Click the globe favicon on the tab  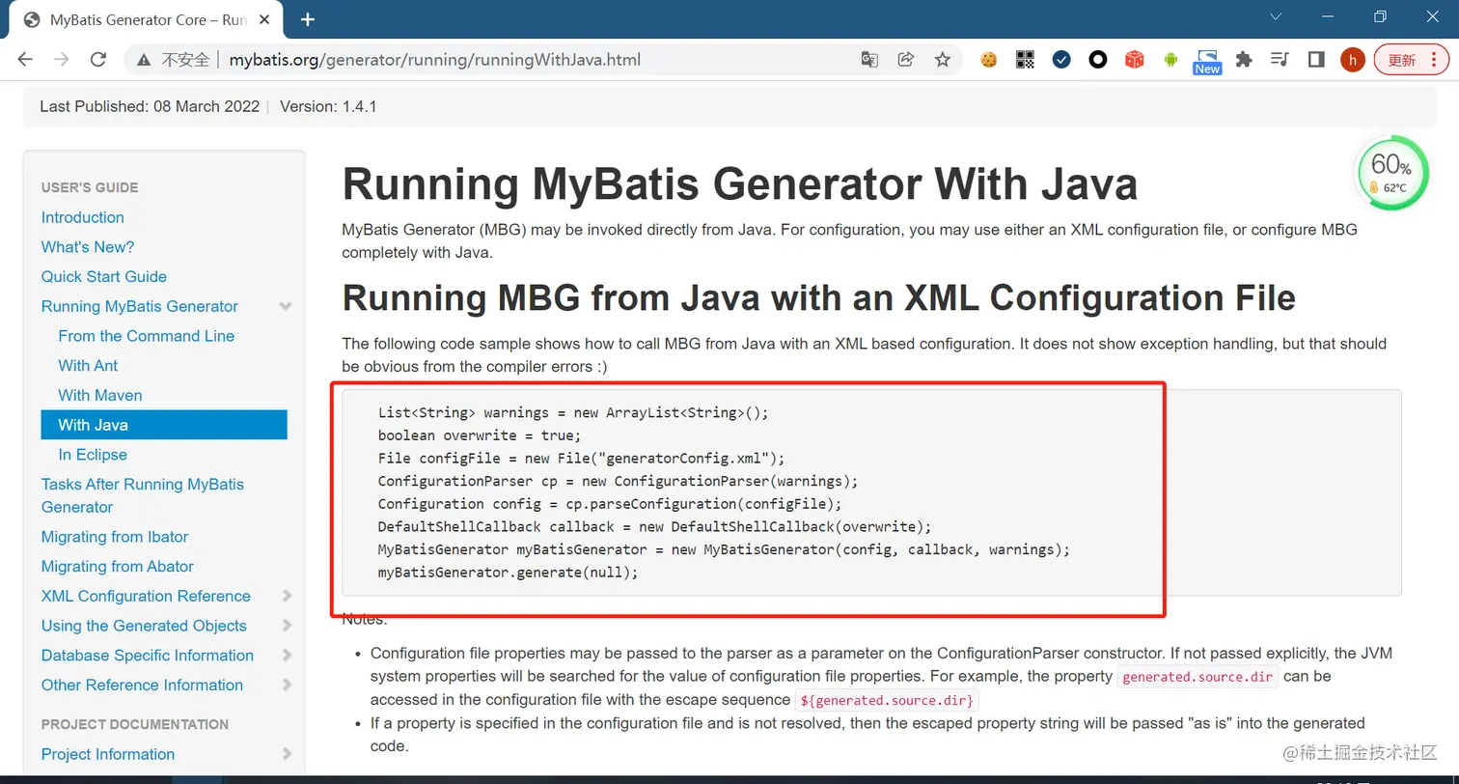[x=32, y=19]
